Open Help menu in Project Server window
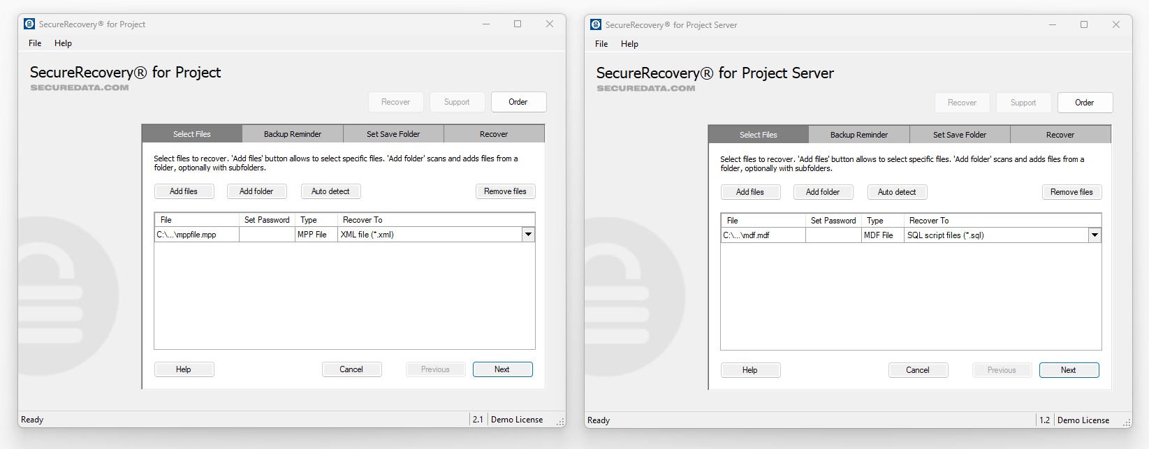This screenshot has width=1149, height=449. 629,44
